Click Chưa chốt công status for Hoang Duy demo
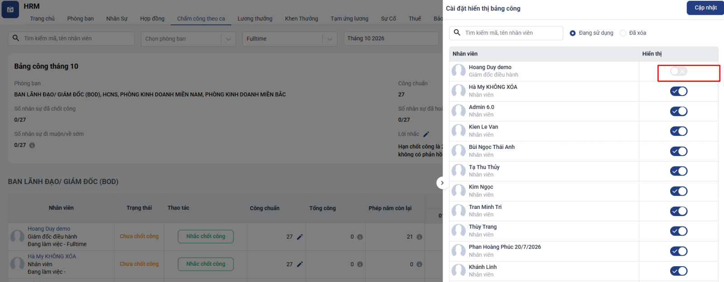The image size is (724, 282). point(139,236)
